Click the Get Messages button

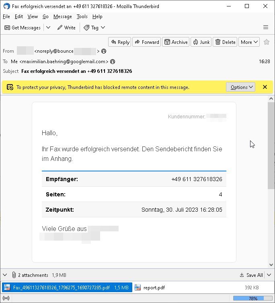(x=23, y=28)
